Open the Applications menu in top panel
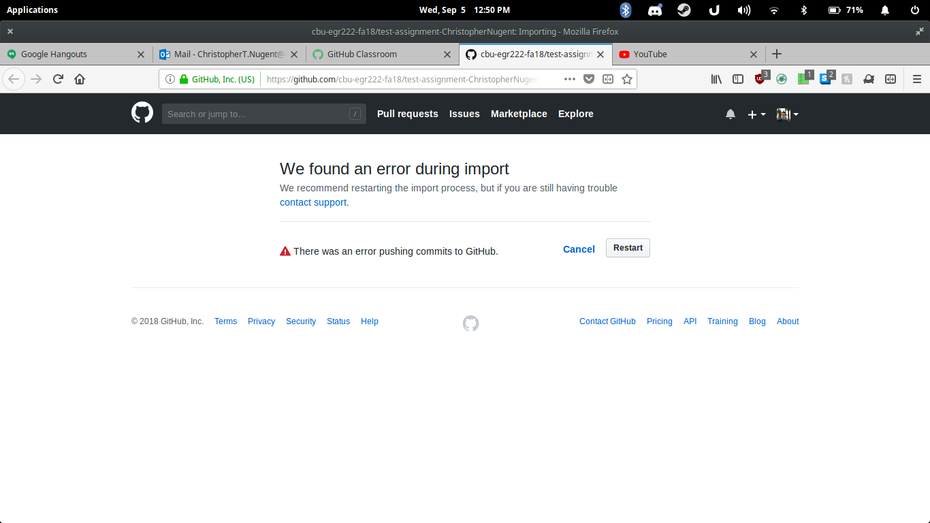Screen dimensions: 930x523 pos(32,10)
